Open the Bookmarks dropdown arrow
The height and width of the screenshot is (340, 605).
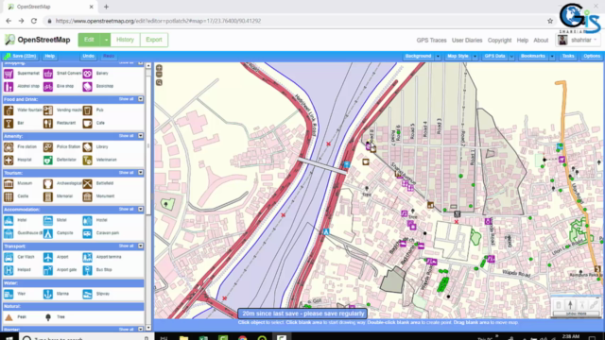552,57
